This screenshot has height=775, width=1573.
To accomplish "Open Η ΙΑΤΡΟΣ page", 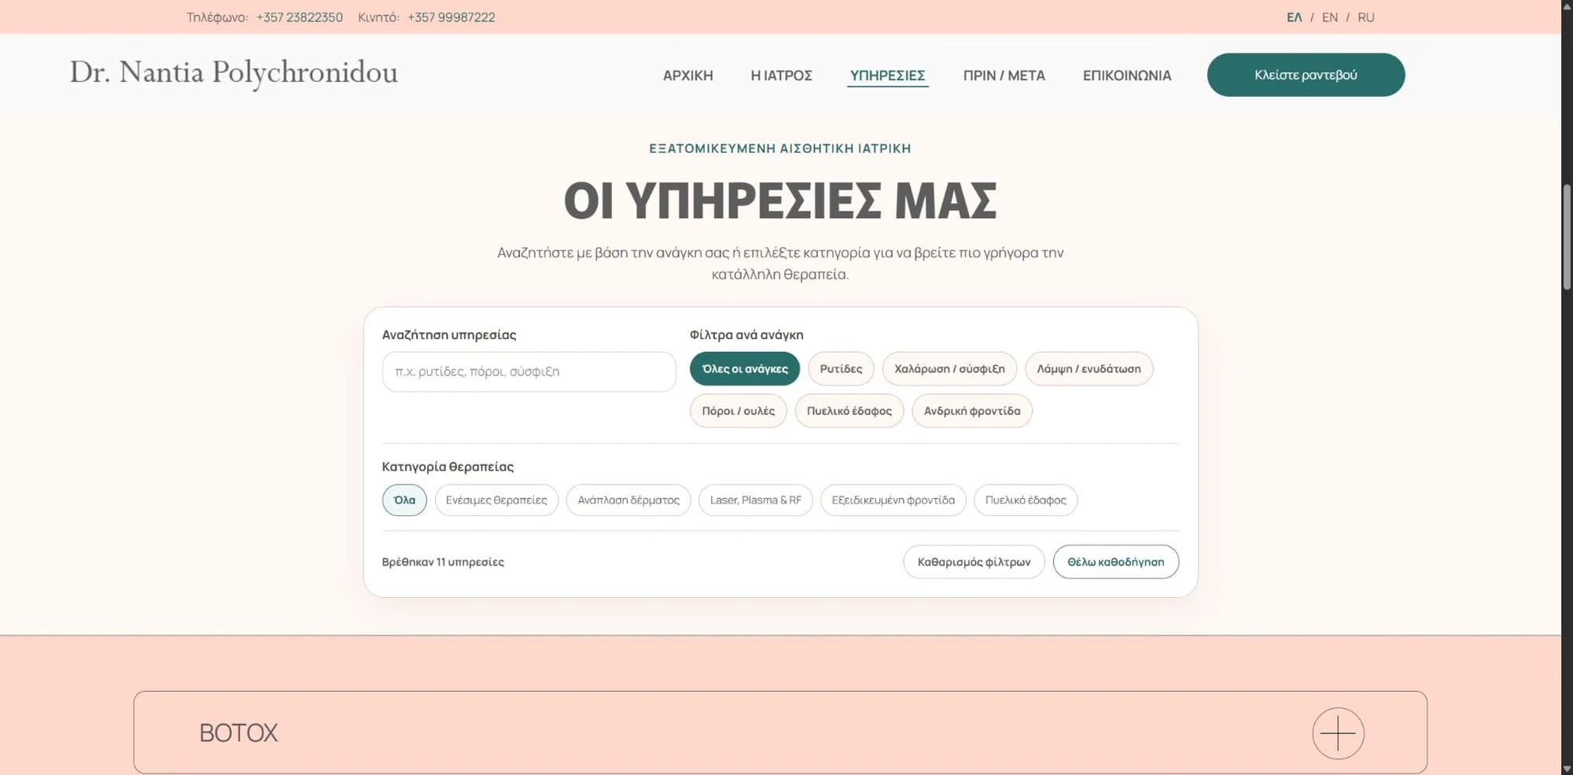I will [781, 76].
